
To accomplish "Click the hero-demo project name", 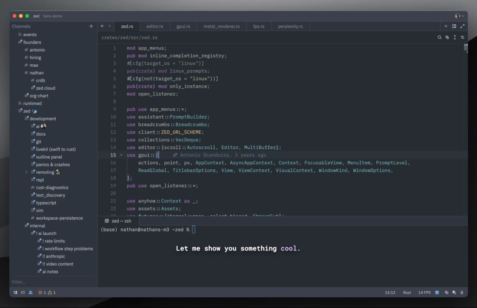I will coord(53,16).
